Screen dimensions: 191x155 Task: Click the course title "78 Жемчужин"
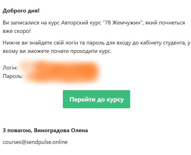click(x=123, y=23)
